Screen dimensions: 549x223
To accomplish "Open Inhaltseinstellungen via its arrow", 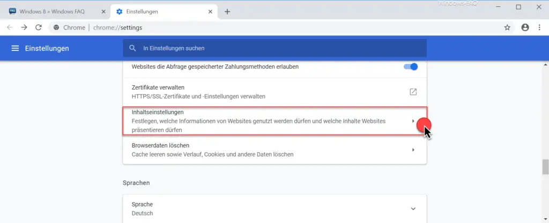I will tap(413, 121).
